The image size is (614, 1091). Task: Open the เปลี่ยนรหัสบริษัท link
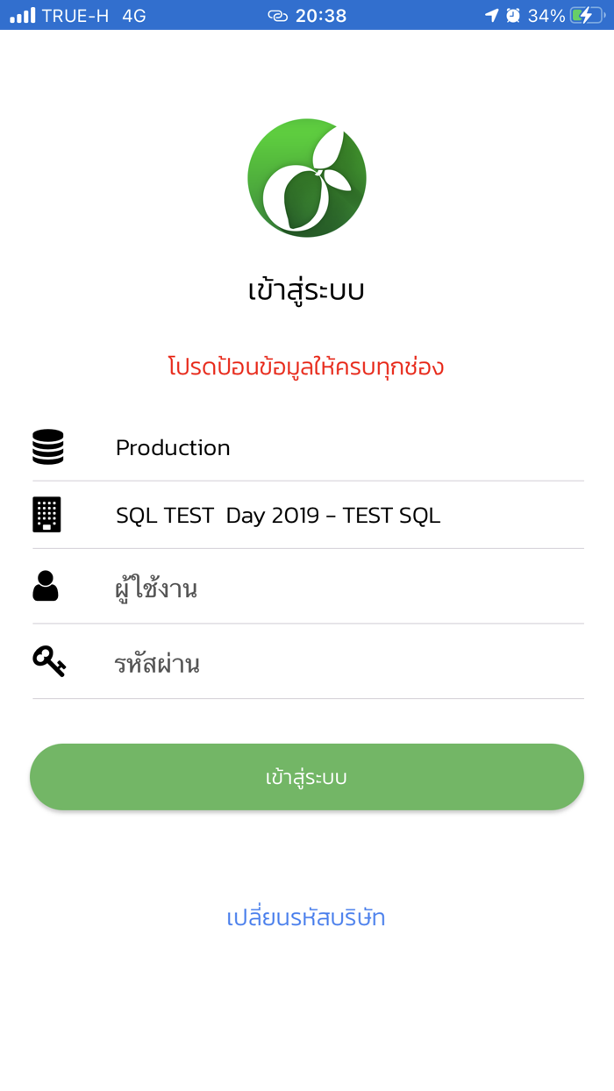[x=307, y=917]
